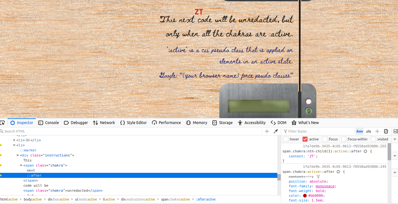The width and height of the screenshot is (398, 204).
Task: Open the Performance tab
Action: coord(166,123)
